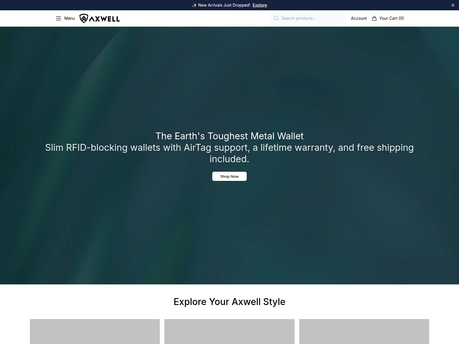Open the third gray style card

(x=364, y=331)
